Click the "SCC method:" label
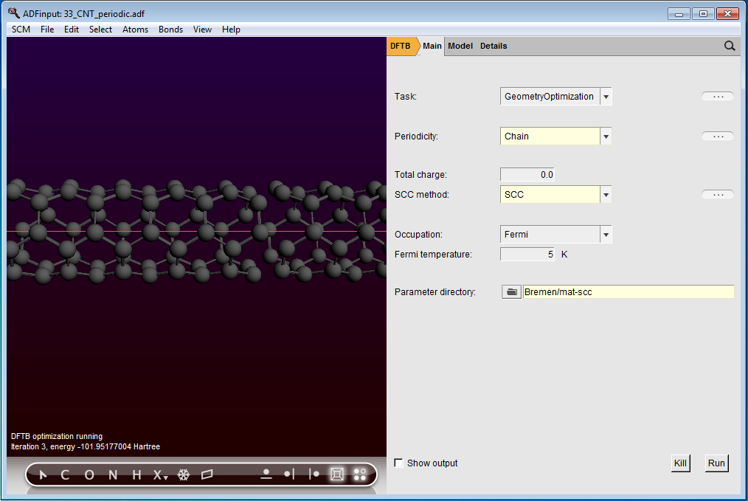Screen dimensions: 748x501 point(422,195)
